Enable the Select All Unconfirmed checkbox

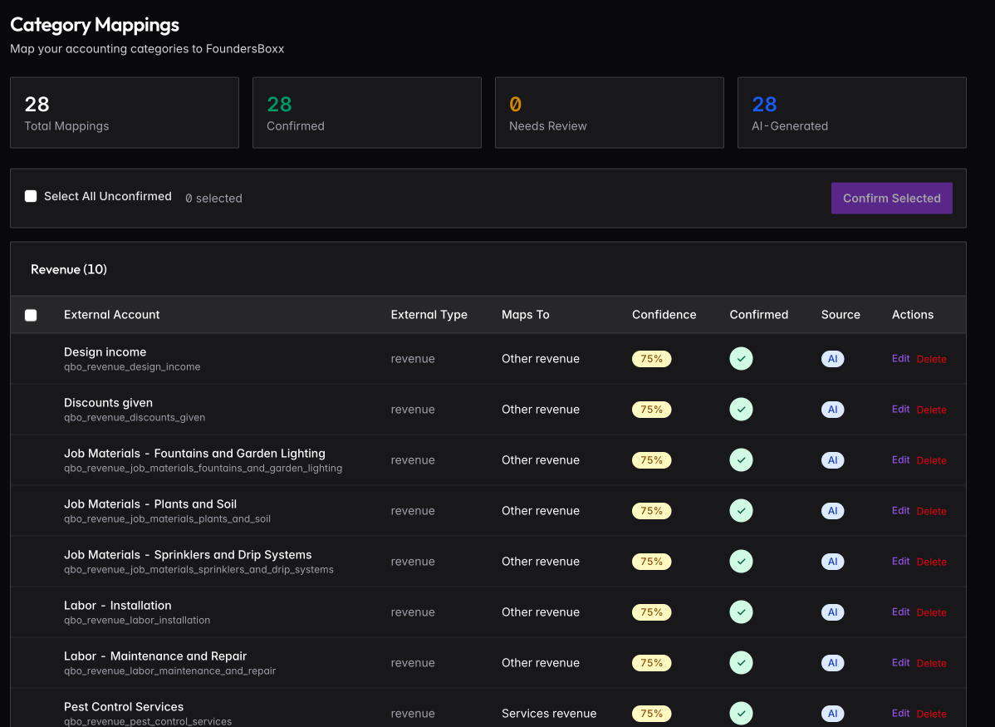pos(31,196)
